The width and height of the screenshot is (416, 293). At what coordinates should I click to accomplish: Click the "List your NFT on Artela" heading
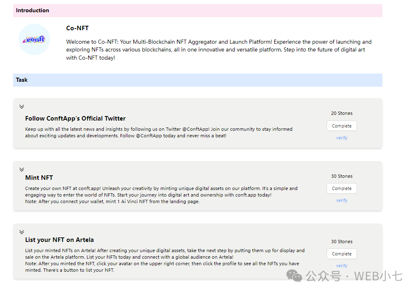59,240
